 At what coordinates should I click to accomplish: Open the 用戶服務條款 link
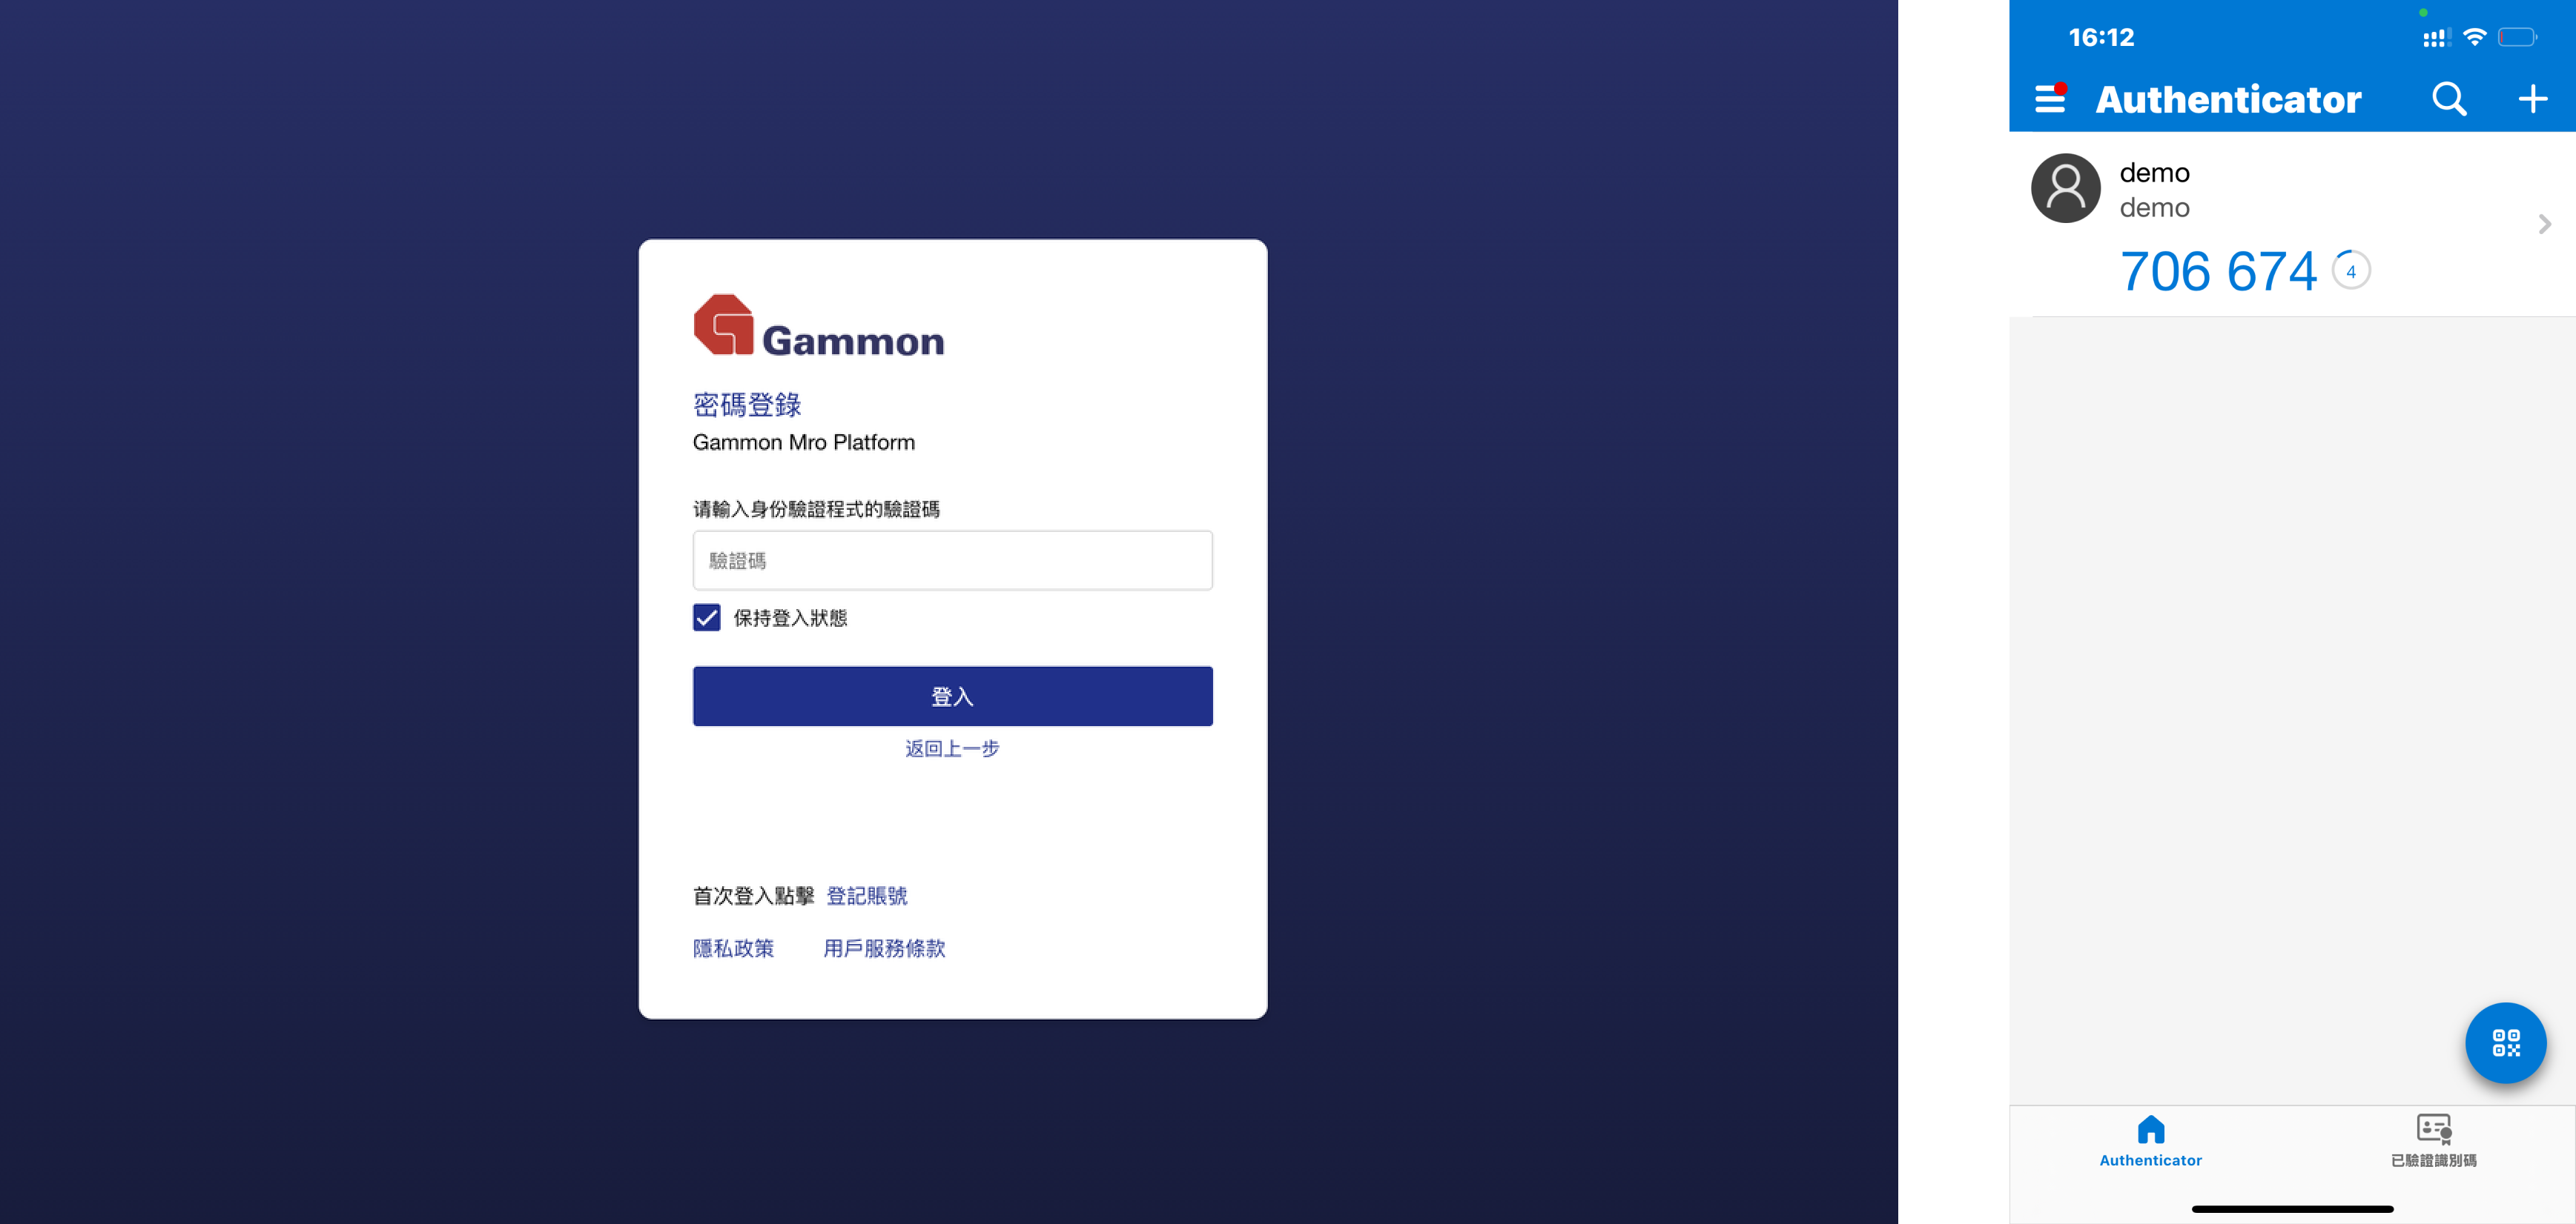884,948
